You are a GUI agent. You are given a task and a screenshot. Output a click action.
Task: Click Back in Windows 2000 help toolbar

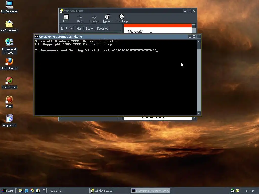[x=80, y=19]
